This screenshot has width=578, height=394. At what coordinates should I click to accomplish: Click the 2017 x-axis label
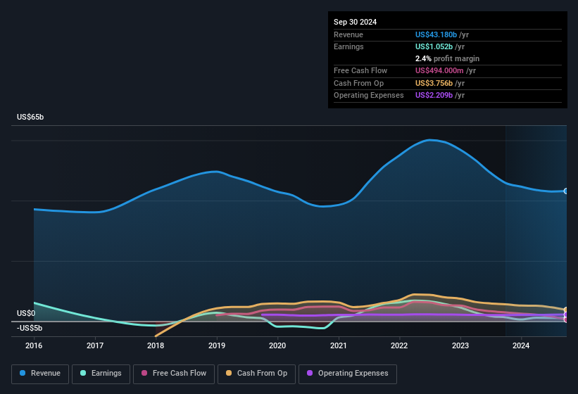95,345
